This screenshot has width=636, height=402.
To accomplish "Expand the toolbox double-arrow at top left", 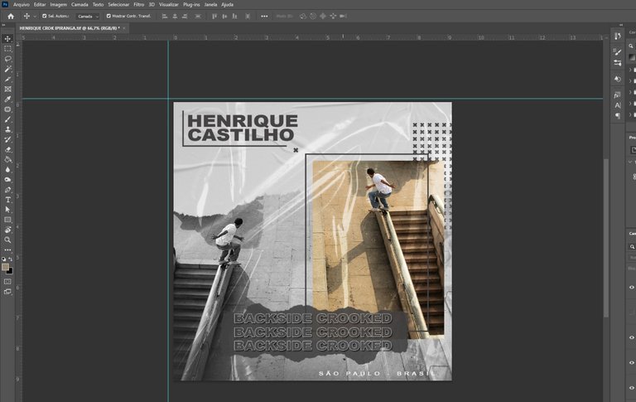I will click(3, 25).
